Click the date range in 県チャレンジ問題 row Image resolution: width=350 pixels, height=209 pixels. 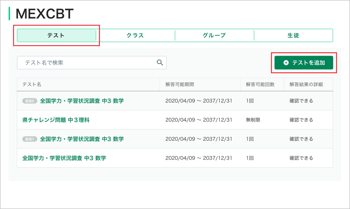(x=199, y=120)
